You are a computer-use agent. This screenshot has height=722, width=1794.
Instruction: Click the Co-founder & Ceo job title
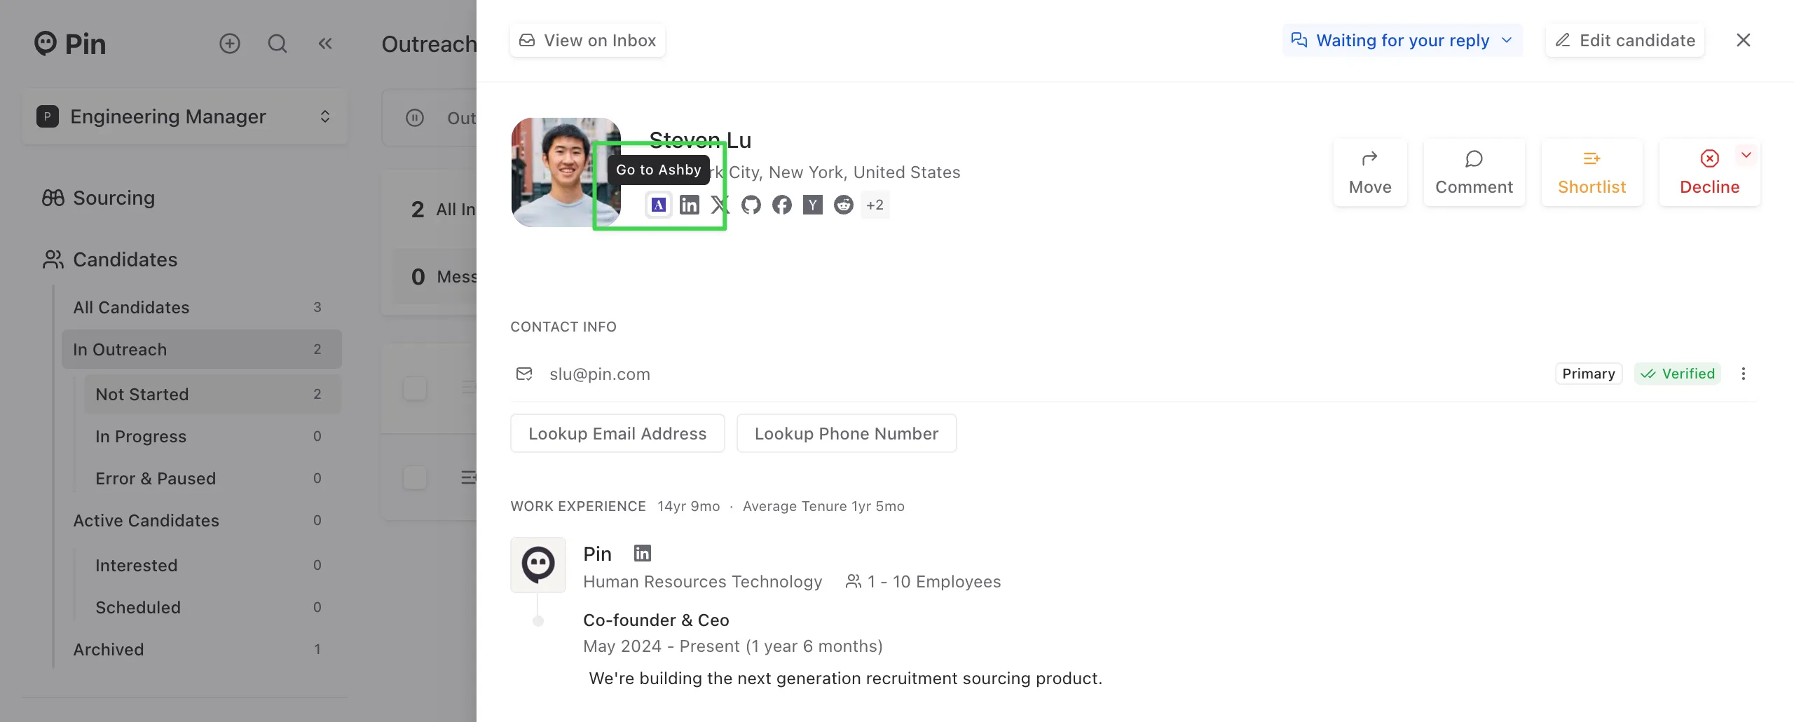[656, 620]
